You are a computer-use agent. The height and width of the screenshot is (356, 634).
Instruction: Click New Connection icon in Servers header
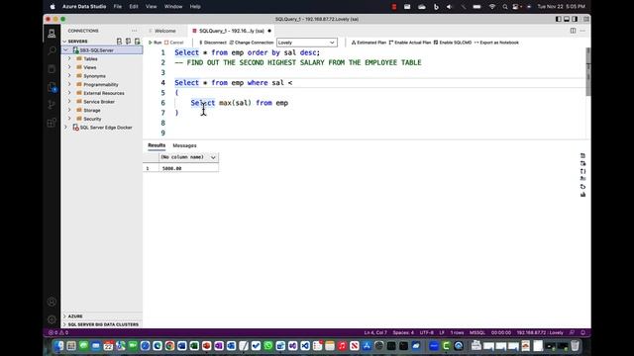coord(119,42)
